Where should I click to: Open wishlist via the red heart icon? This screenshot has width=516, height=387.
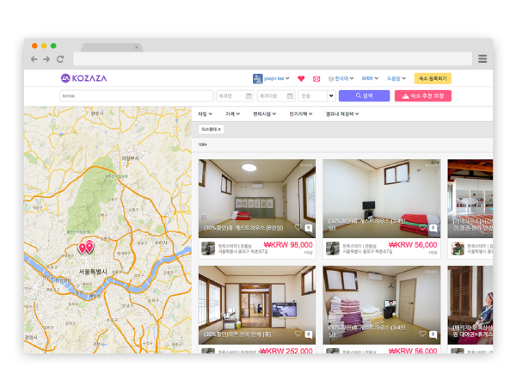point(301,78)
